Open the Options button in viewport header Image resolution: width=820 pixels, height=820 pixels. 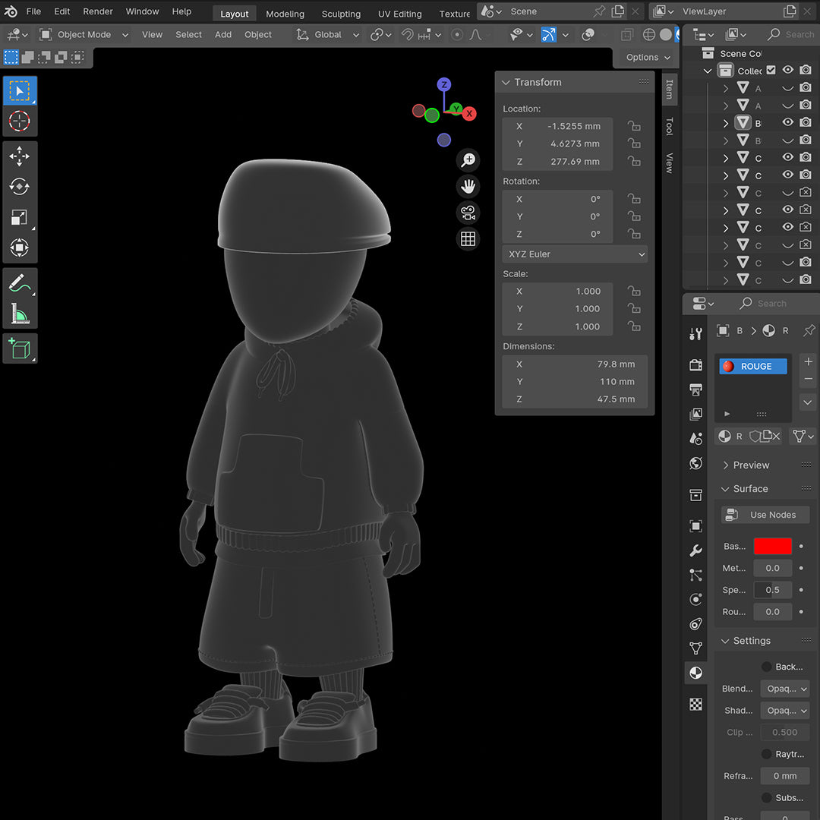tap(648, 58)
